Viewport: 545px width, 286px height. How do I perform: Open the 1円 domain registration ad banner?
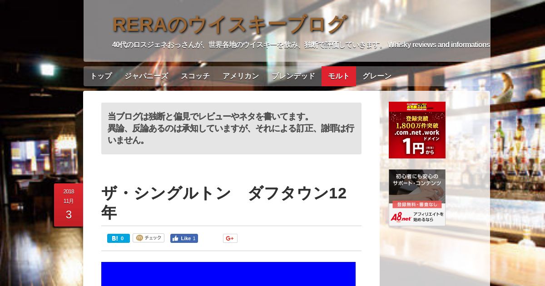pyautogui.click(x=417, y=130)
